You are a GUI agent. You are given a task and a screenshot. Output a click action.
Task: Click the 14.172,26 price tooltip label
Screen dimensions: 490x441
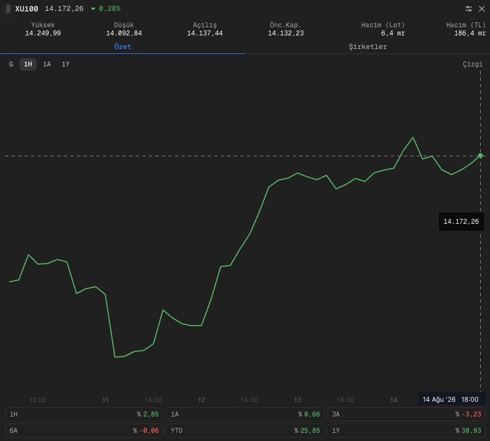[x=461, y=222]
